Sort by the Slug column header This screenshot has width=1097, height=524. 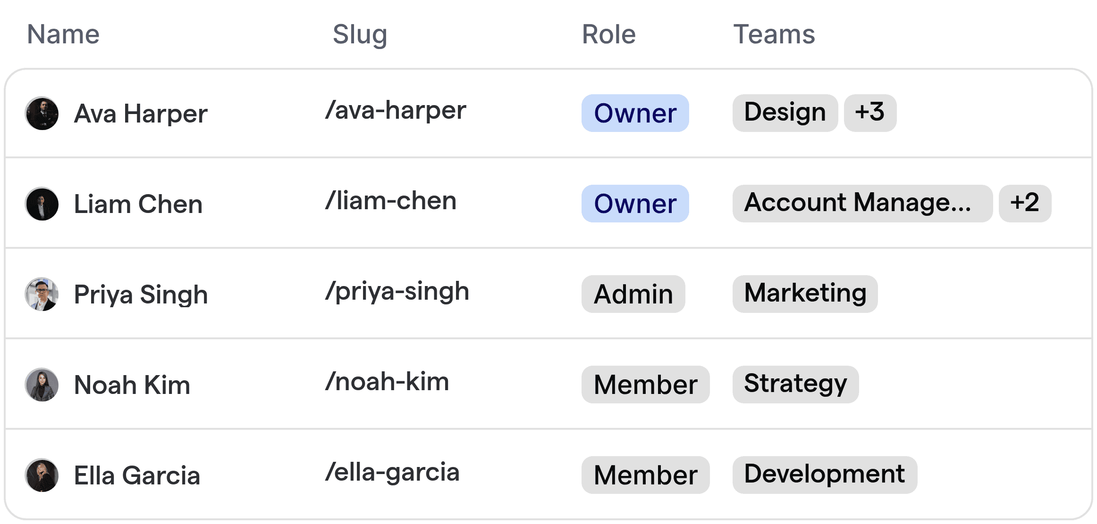(x=360, y=34)
